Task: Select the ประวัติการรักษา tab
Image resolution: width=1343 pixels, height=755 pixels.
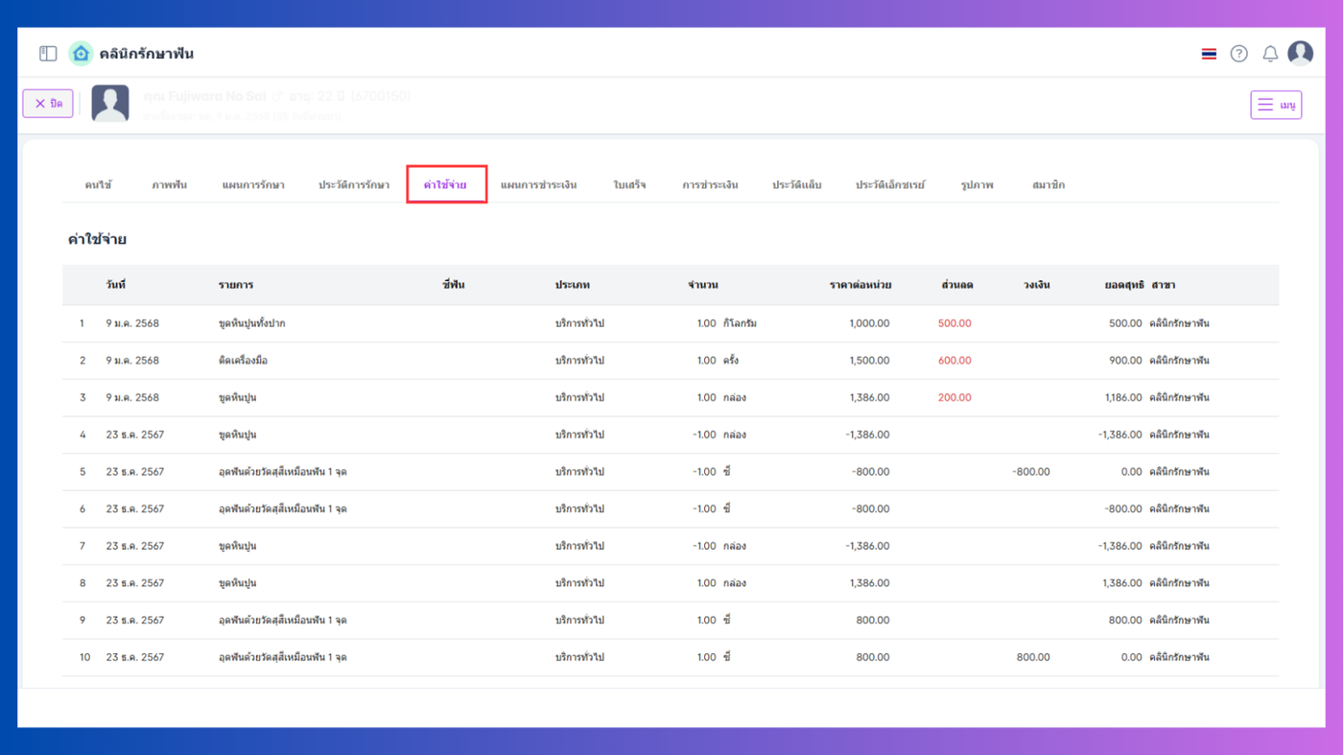Action: pyautogui.click(x=354, y=185)
